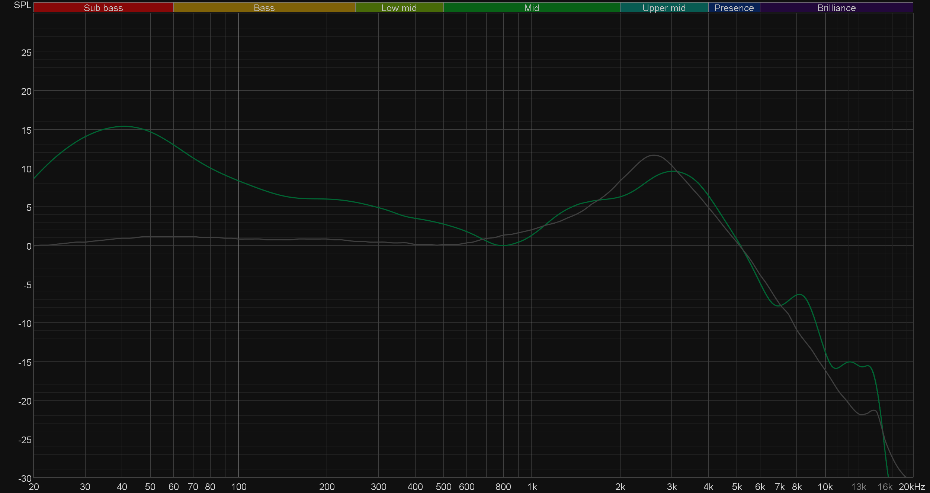Click the gray curve's peak near 2.5k
Viewport: 930px width, 493px height.
pos(654,155)
